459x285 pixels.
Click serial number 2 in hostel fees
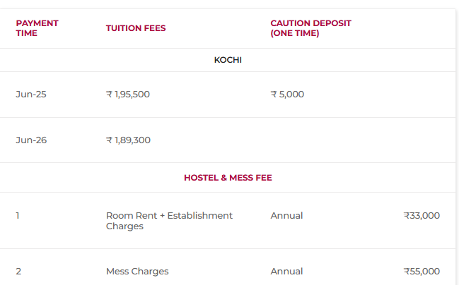pos(18,271)
